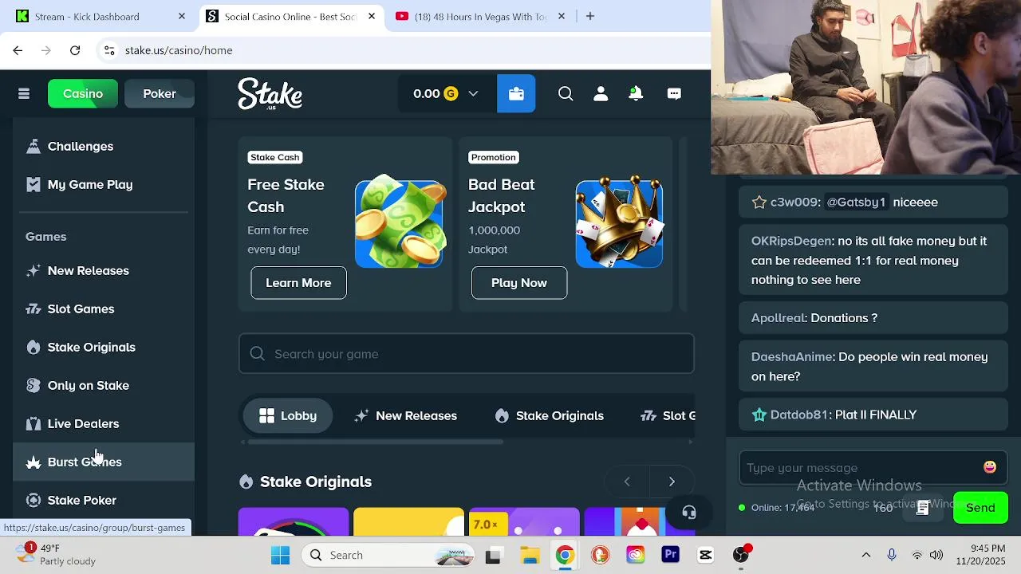Open Slot Games in the sidebar
The width and height of the screenshot is (1021, 574).
104,309
